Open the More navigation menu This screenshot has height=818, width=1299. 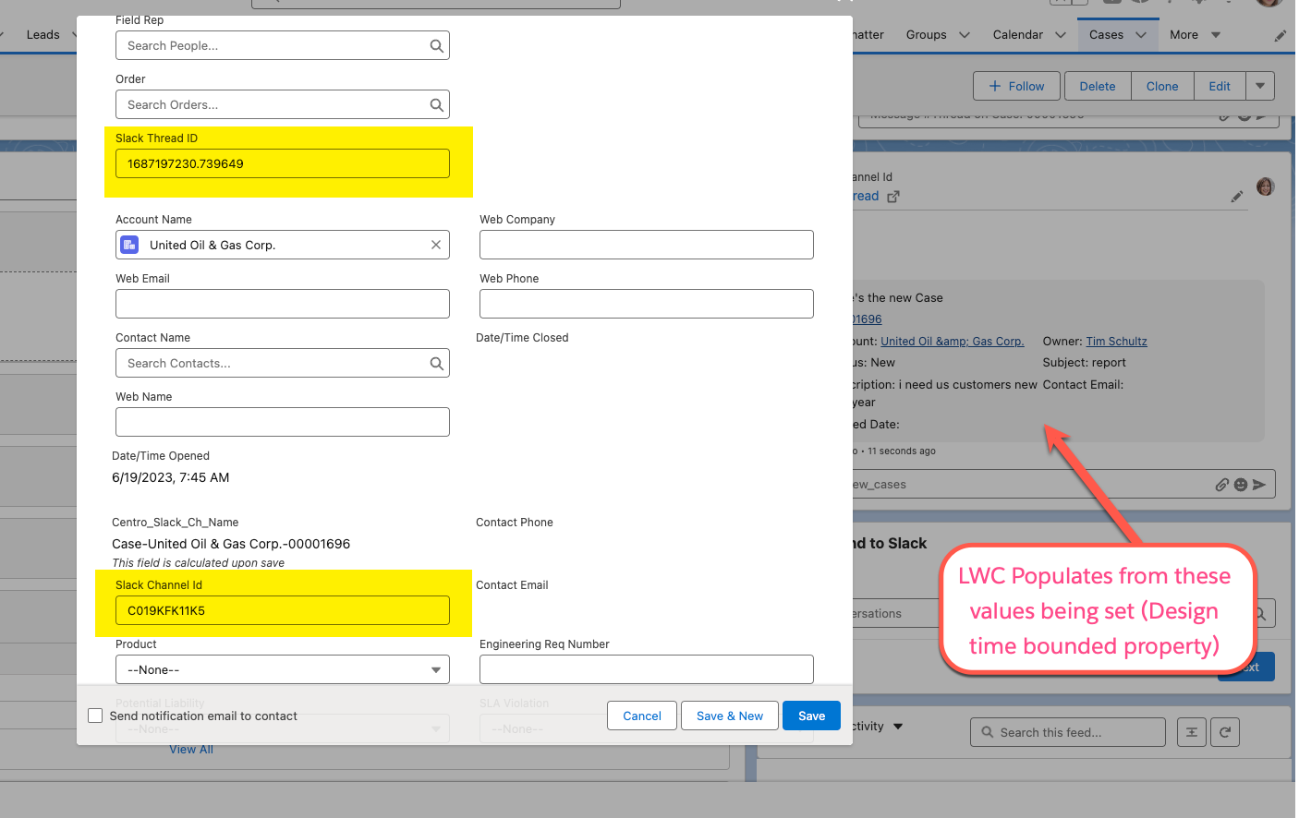point(1184,35)
